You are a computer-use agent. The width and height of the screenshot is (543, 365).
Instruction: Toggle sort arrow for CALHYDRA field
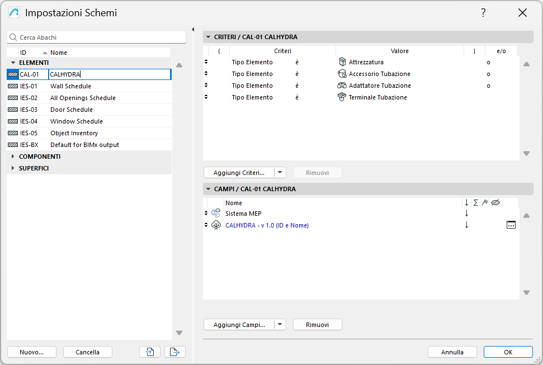(466, 225)
